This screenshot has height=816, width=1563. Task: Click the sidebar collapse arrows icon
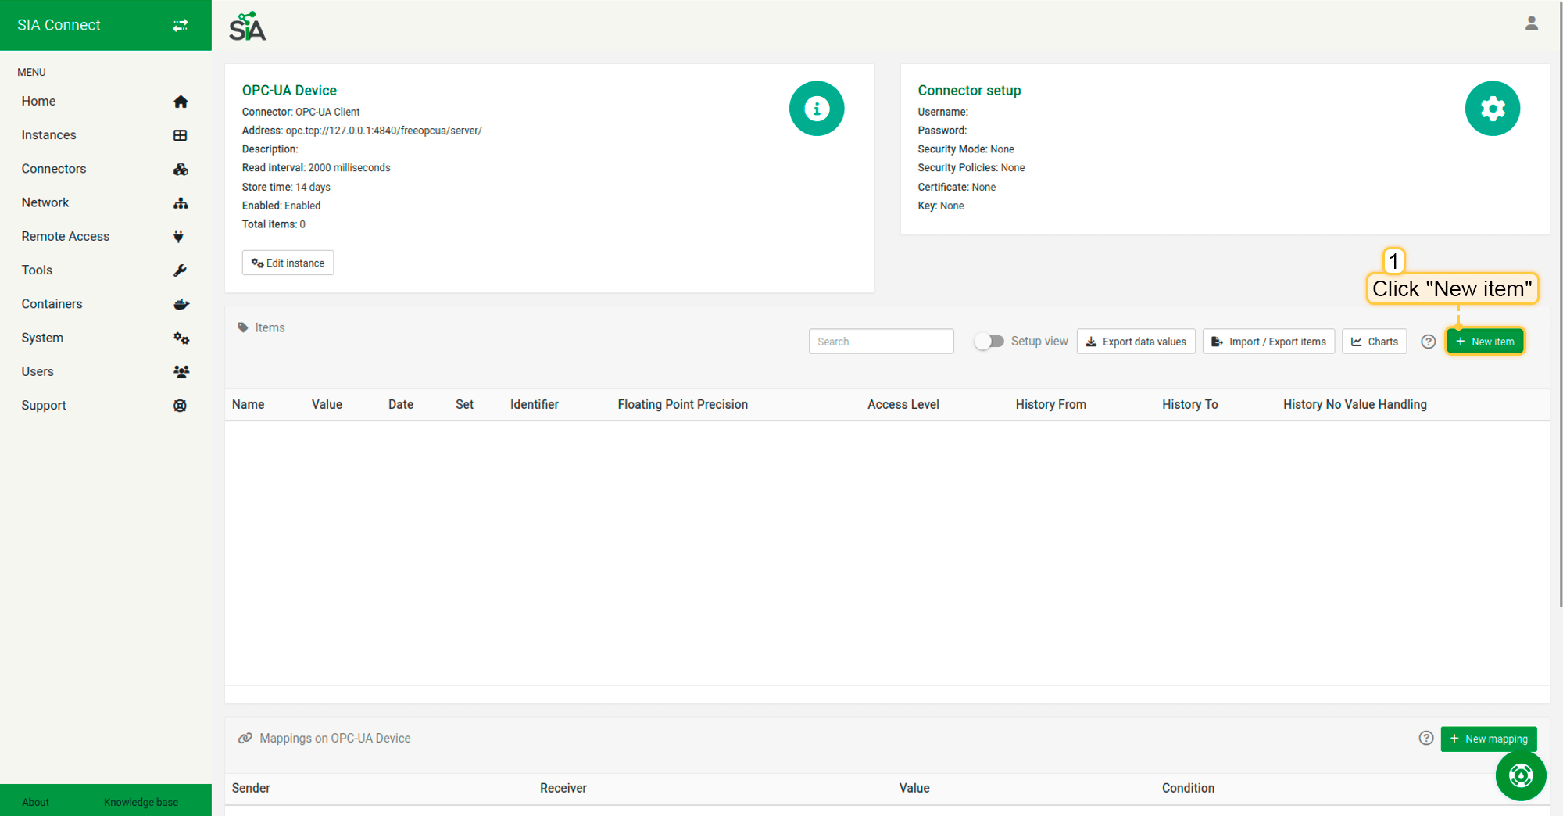181,25
